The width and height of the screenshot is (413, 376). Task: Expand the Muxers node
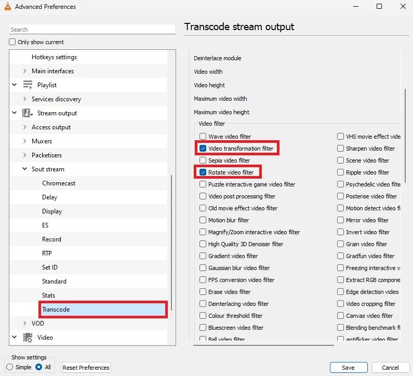click(x=25, y=141)
